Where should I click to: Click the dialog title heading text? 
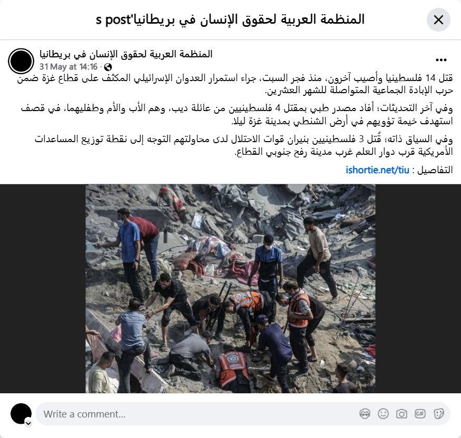click(230, 19)
